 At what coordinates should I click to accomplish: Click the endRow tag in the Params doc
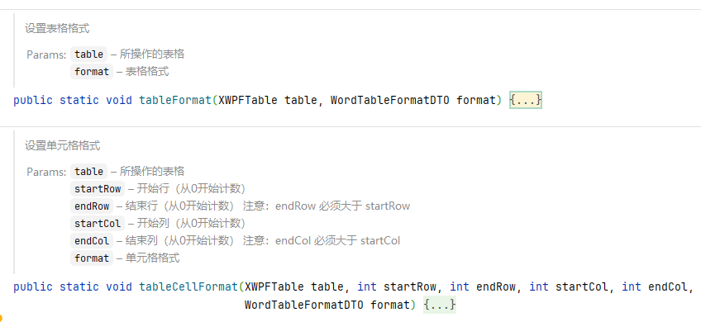pos(92,206)
